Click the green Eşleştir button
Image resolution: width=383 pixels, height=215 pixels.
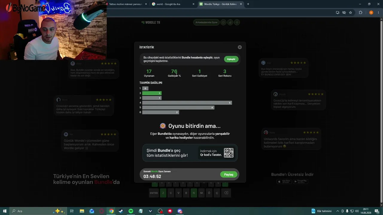(231, 59)
